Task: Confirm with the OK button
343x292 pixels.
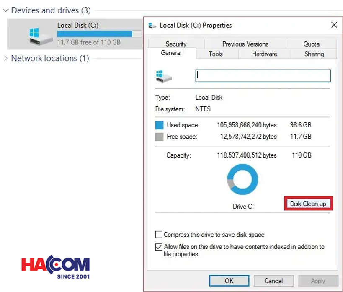Action: pos(229,281)
